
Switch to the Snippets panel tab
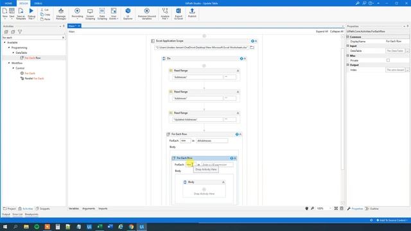[43, 209]
